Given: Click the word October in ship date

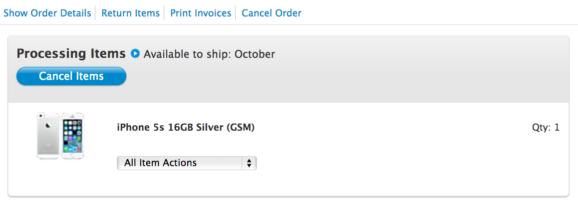Looking at the screenshot, I should 255,54.
